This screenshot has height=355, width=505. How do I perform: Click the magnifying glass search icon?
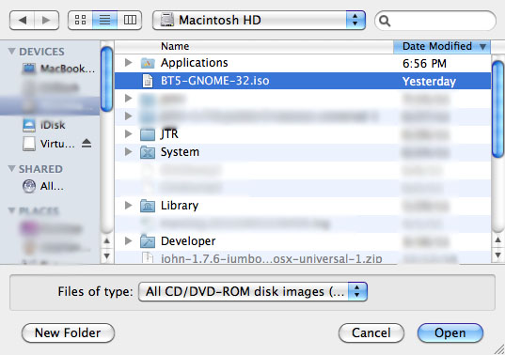[x=385, y=21]
